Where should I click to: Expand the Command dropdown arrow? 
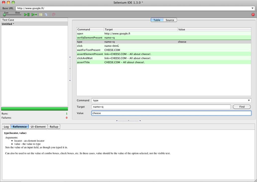point(249,100)
